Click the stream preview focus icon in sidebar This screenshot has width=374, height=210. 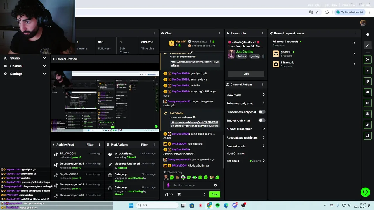click(x=368, y=60)
